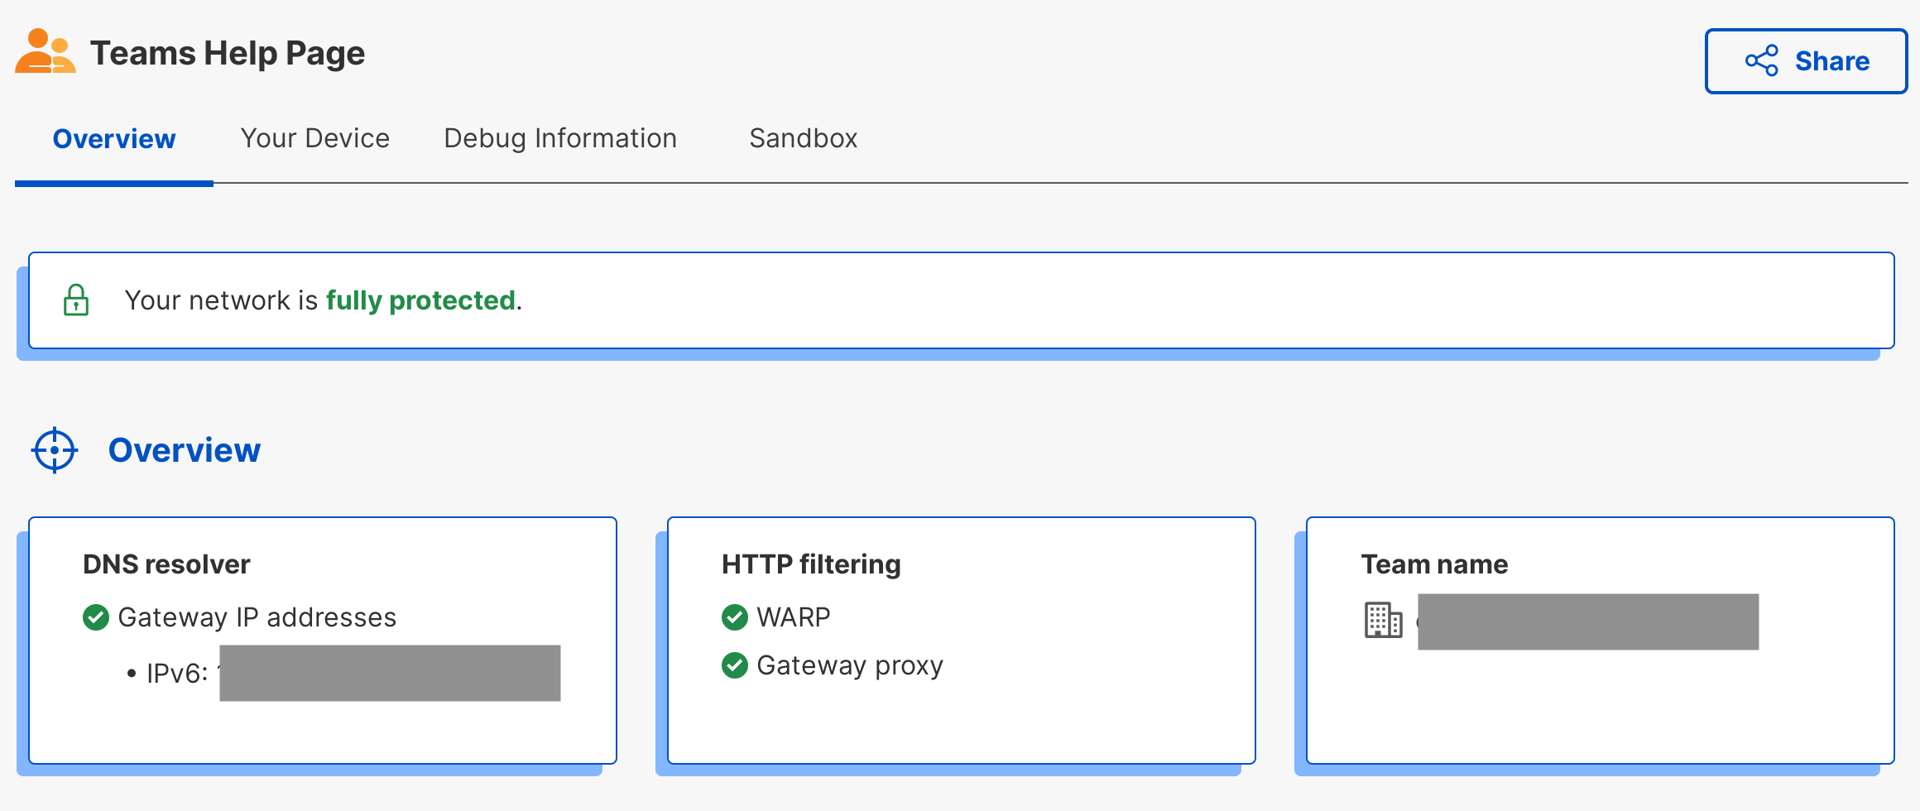Click the green padlock protection icon

pos(76,300)
